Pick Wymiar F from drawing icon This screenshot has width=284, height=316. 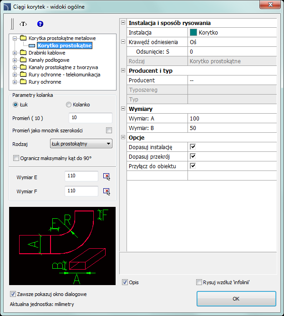pos(106,191)
